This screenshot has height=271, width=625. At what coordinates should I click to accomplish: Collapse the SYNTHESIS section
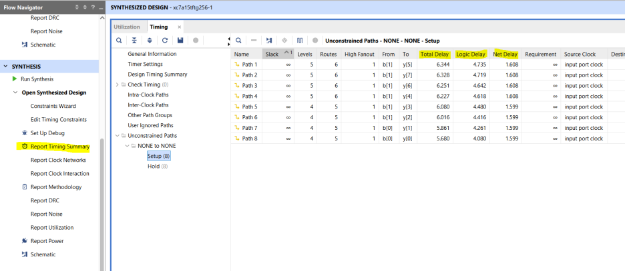6,67
